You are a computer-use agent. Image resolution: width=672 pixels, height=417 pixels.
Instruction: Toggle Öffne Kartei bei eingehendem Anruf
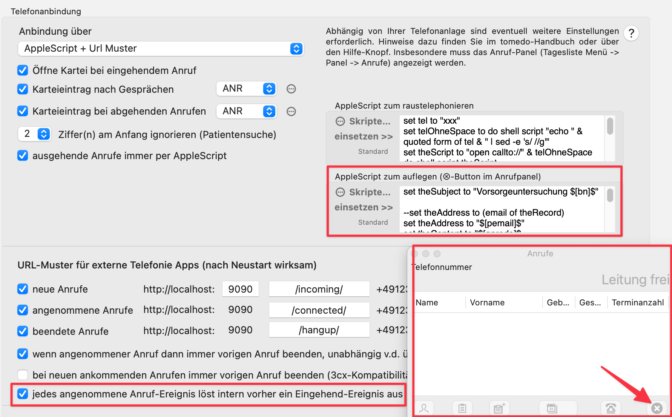[x=23, y=70]
